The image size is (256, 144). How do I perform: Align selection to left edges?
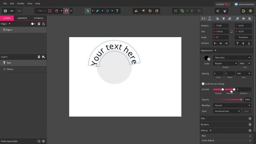[218, 19]
